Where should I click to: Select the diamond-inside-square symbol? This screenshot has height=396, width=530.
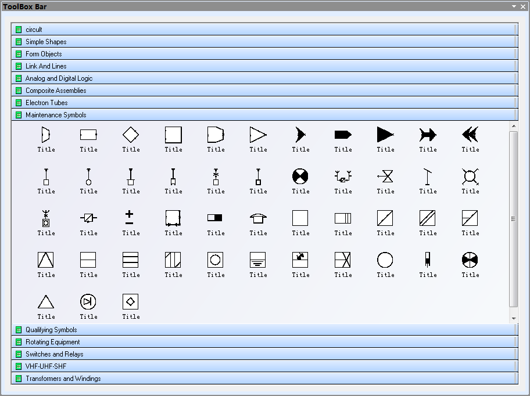tap(131, 302)
